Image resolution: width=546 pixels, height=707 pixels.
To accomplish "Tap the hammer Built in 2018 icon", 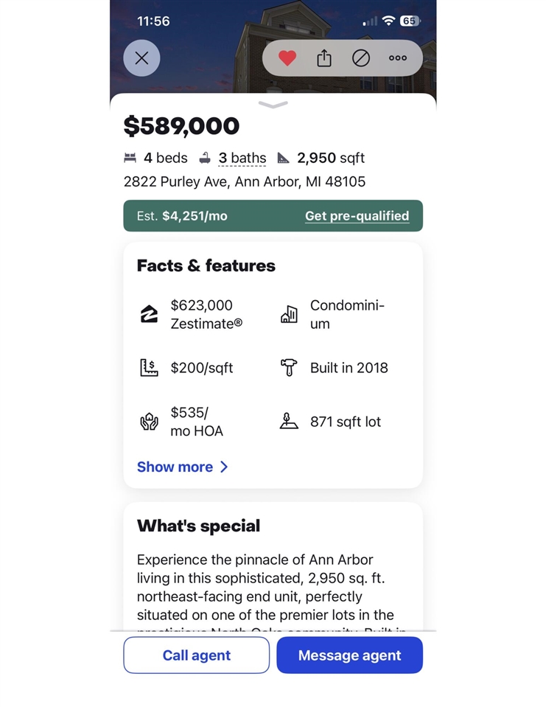I will point(289,368).
